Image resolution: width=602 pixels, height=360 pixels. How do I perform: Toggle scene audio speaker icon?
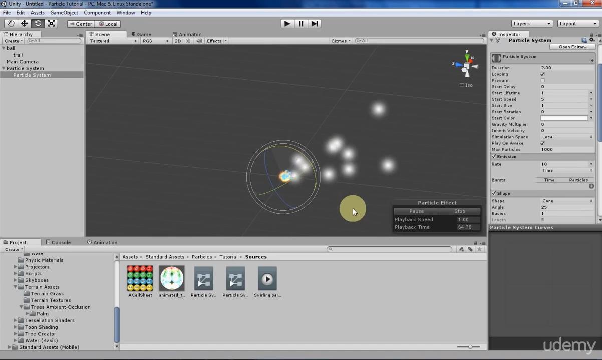click(199, 41)
